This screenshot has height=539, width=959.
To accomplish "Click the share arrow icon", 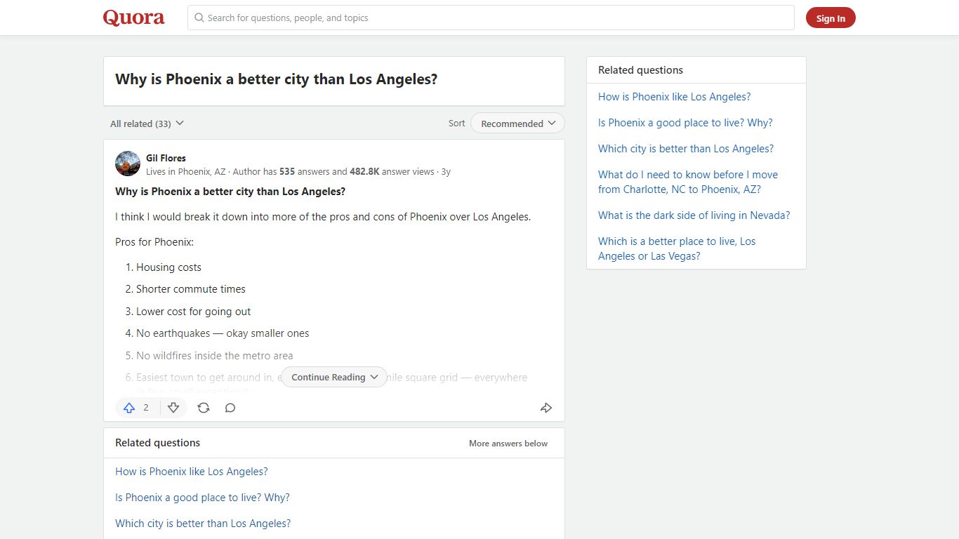I will coord(546,408).
